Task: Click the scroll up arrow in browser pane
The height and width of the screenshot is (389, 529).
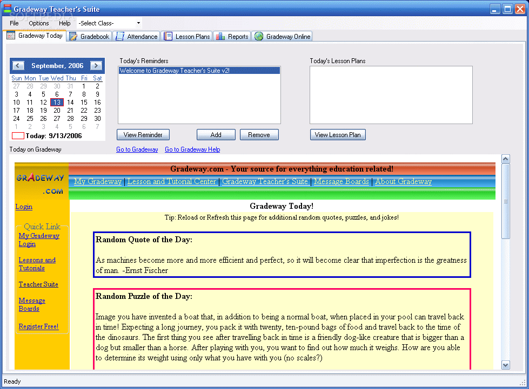Action: pos(505,159)
